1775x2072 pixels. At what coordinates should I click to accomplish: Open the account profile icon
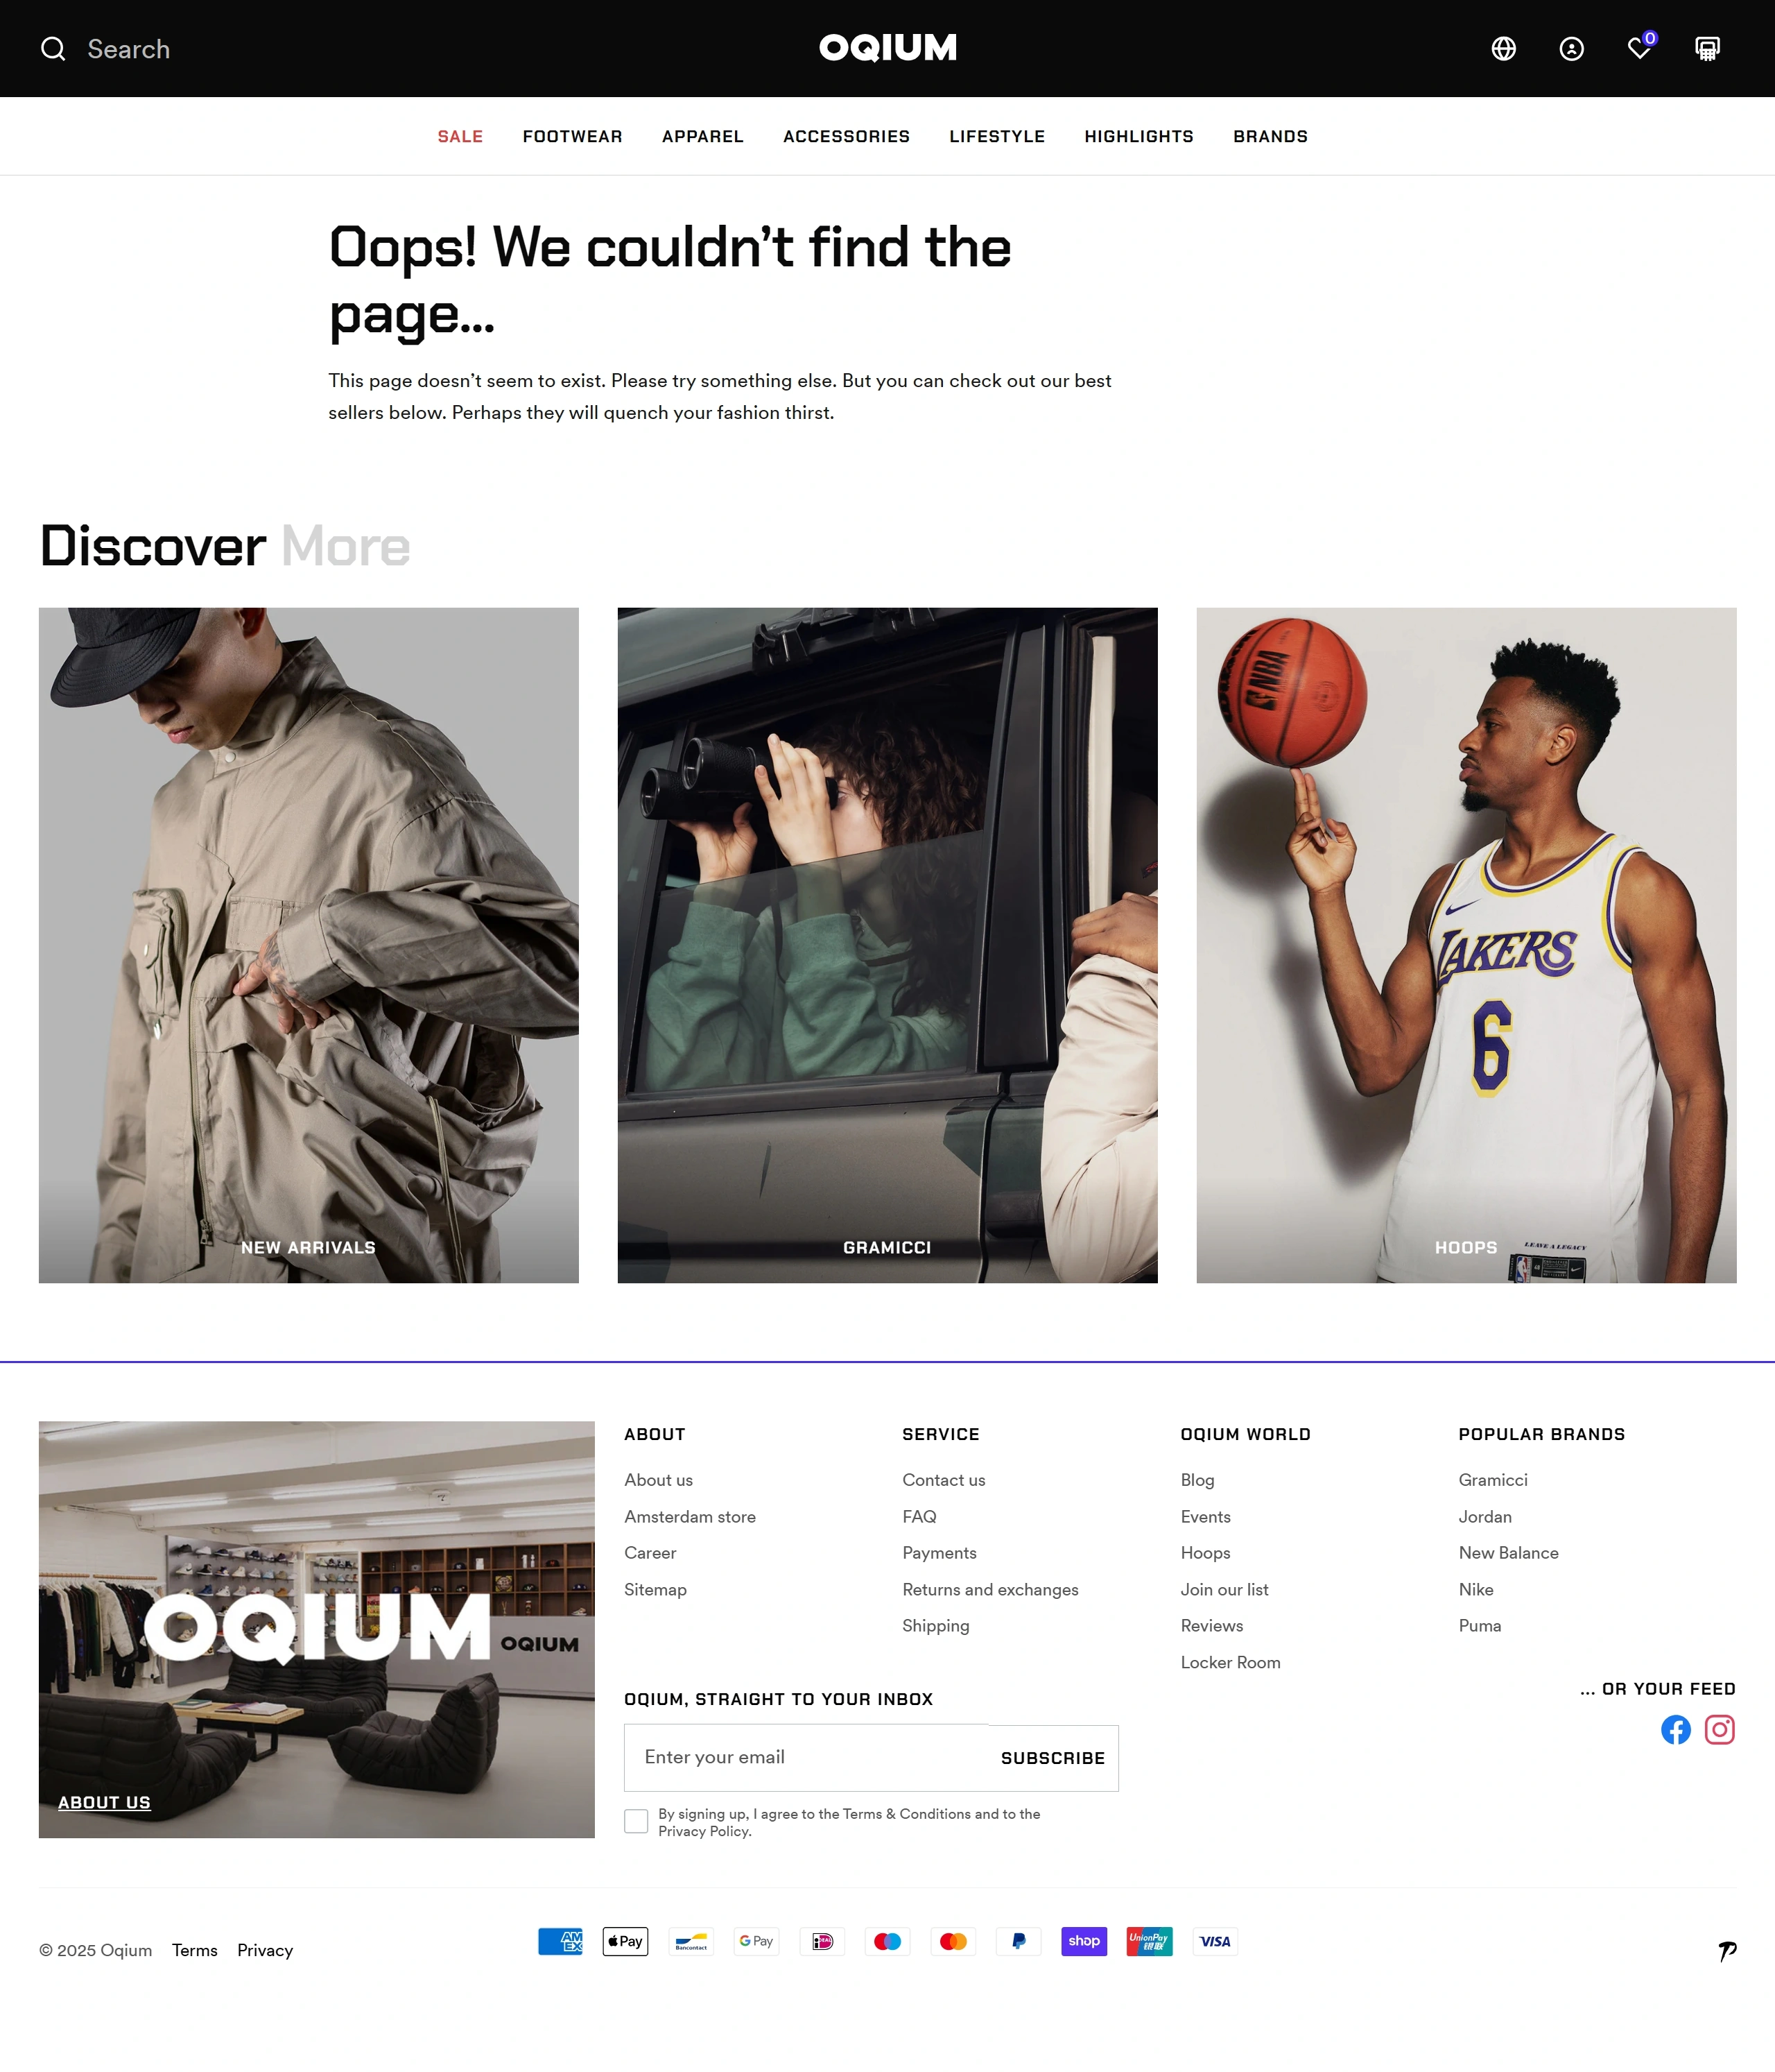click(1571, 49)
